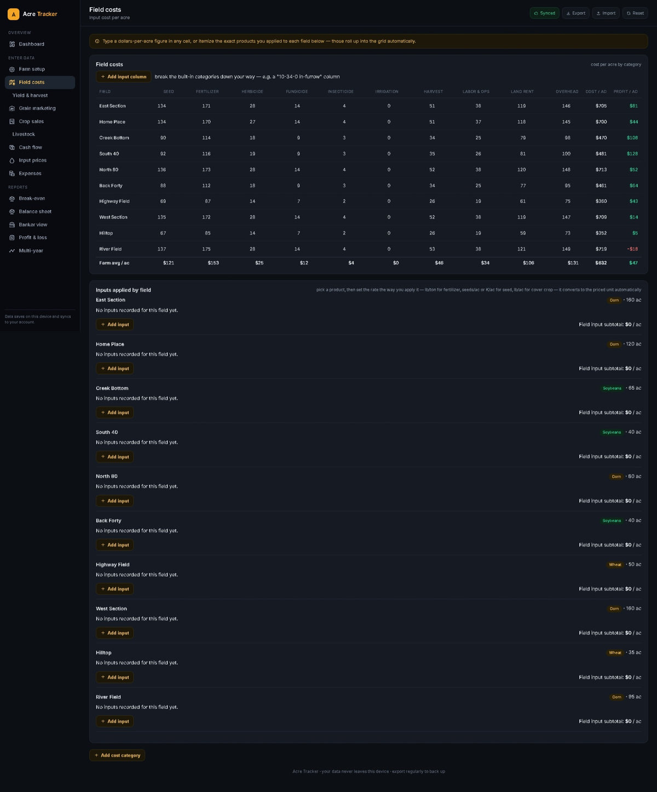
Task: Click River Field's -$18 profit value
Action: [632, 249]
